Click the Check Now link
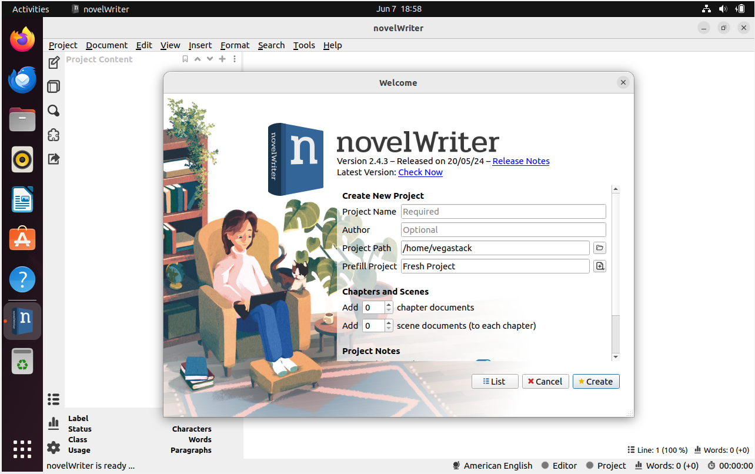 (420, 172)
